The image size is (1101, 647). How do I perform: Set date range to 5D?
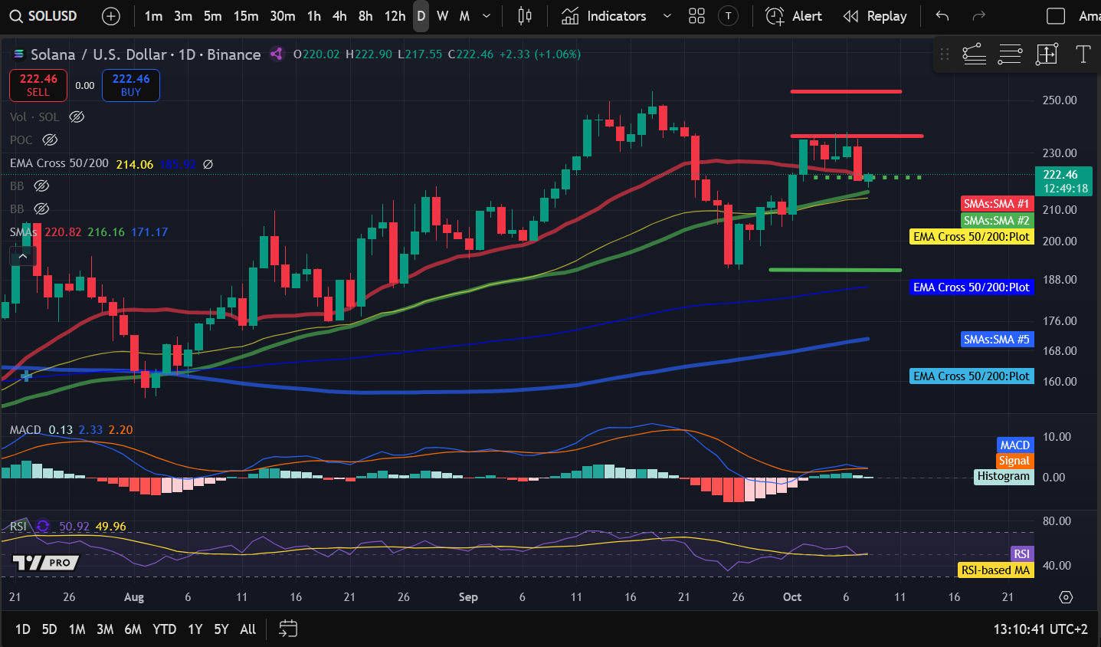pyautogui.click(x=49, y=629)
